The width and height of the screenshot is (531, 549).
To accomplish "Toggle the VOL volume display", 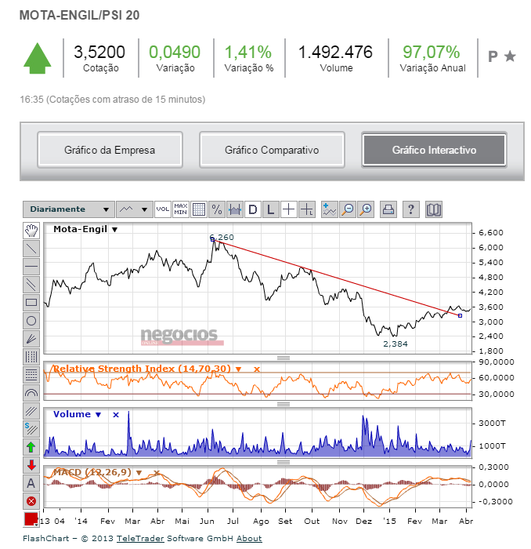I will tap(163, 209).
